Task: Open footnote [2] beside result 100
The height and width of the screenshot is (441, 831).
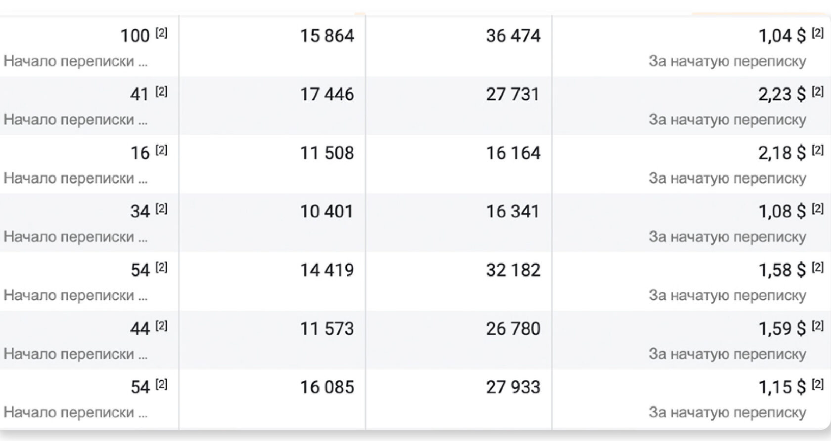Action: click(161, 33)
